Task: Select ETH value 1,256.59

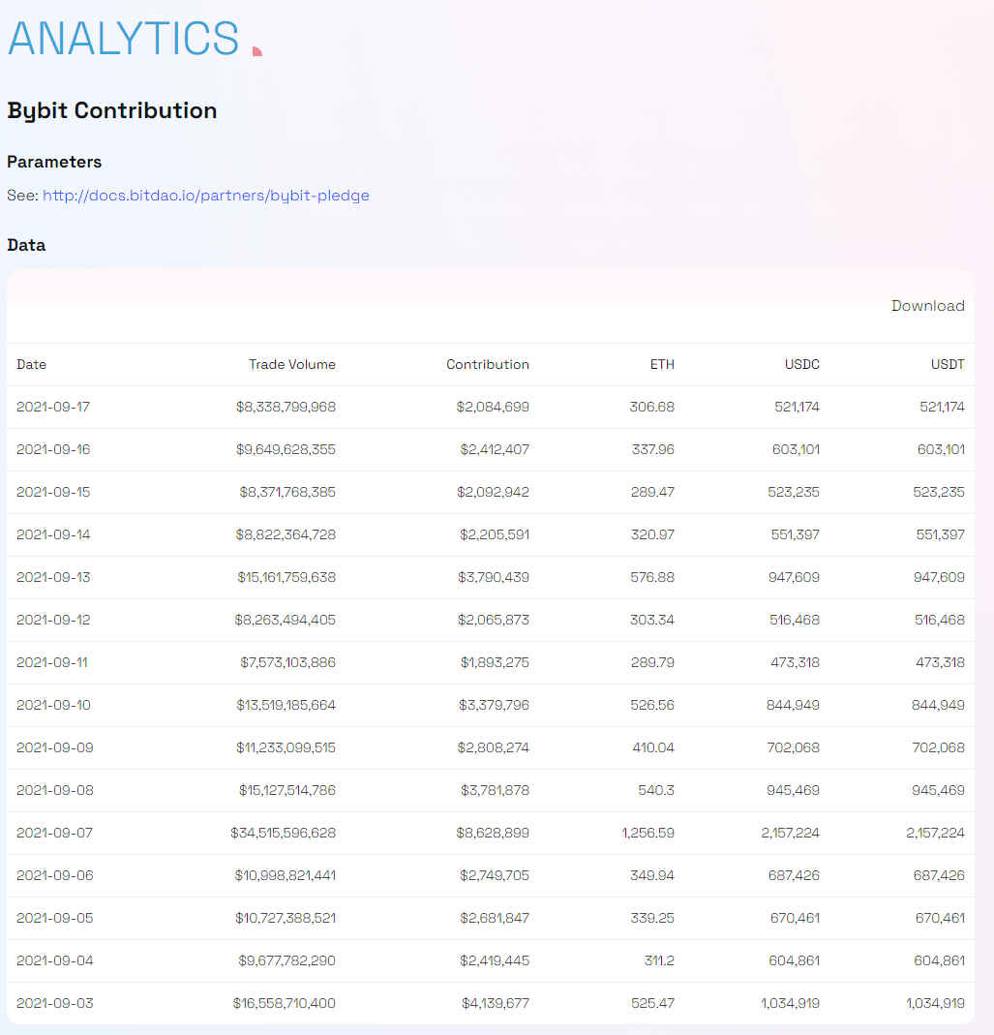Action: coord(648,833)
